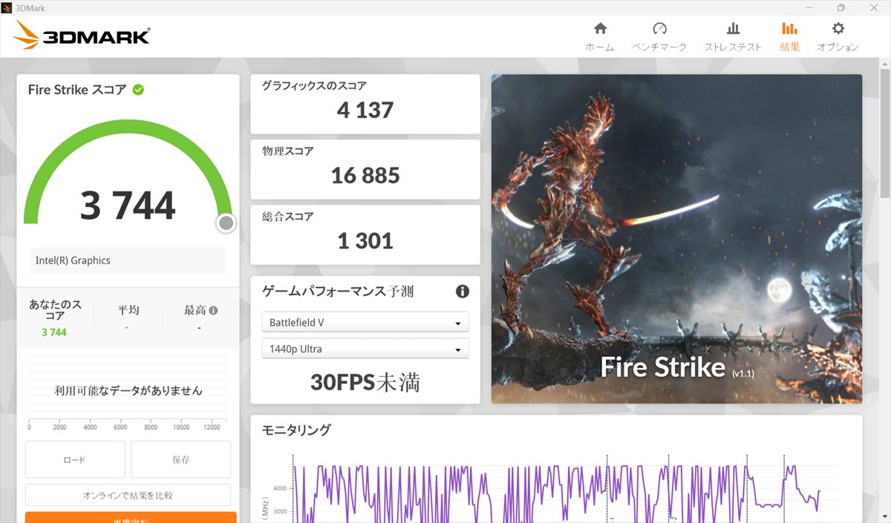Click the 3DMark logo in header

click(82, 35)
